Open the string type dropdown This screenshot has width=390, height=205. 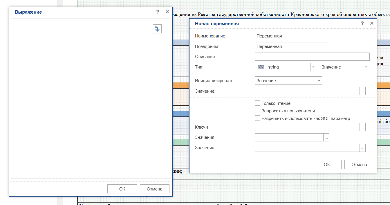coord(313,67)
